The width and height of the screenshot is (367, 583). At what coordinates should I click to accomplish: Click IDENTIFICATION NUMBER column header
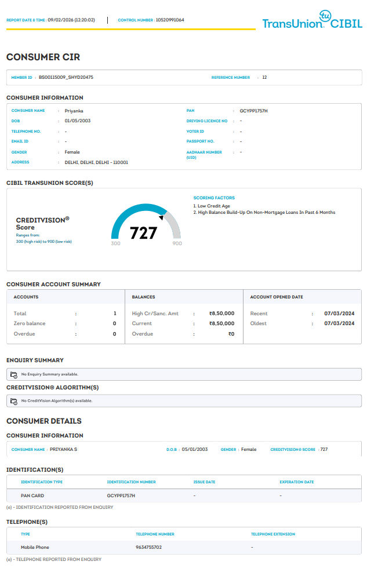[x=131, y=482]
